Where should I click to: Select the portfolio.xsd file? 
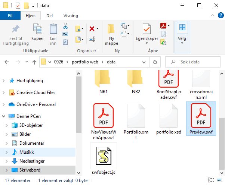169,119
